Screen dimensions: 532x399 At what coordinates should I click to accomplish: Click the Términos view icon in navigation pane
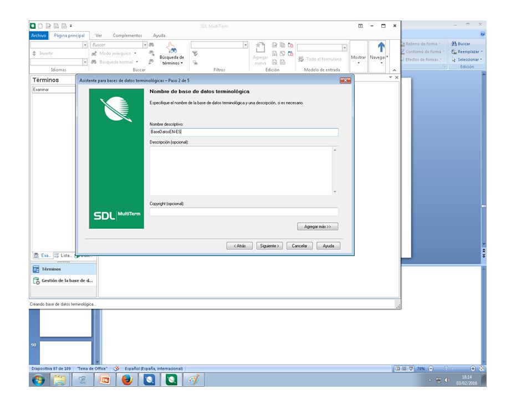(37, 269)
